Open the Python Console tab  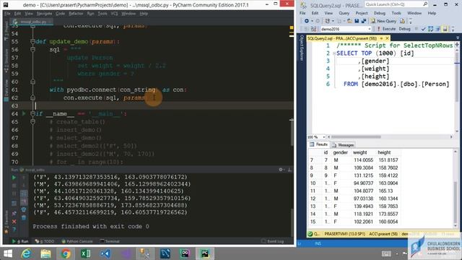tap(77, 241)
